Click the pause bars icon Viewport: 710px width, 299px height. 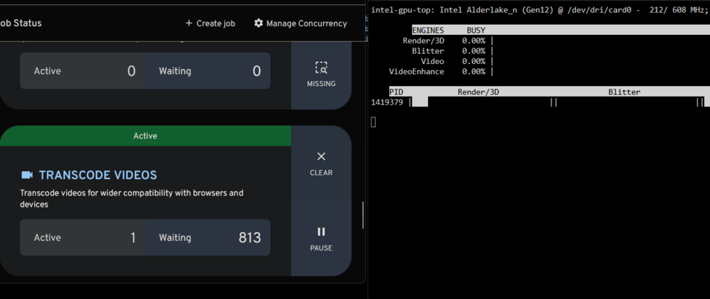[x=321, y=232]
